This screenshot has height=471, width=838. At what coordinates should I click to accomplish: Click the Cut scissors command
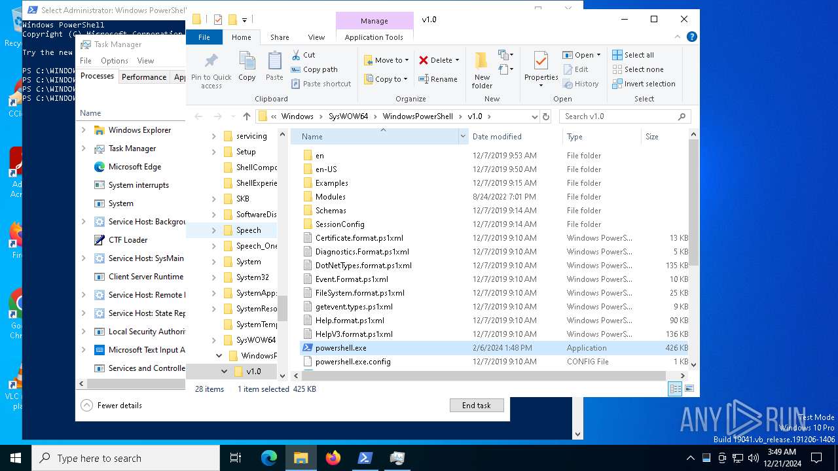[x=303, y=55]
